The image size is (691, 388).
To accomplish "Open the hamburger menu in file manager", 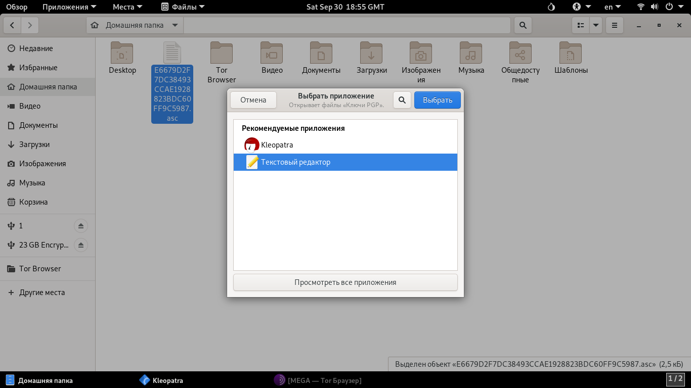I will coord(614,25).
